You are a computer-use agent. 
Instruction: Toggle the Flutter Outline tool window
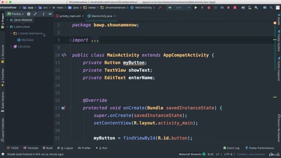pos(279,41)
